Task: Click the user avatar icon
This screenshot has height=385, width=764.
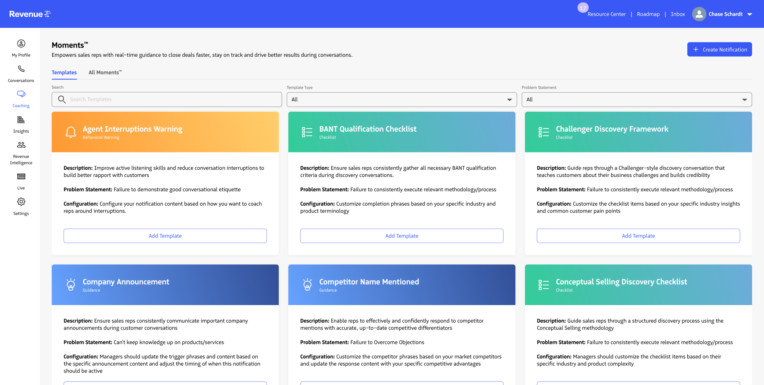Action: 699,14
